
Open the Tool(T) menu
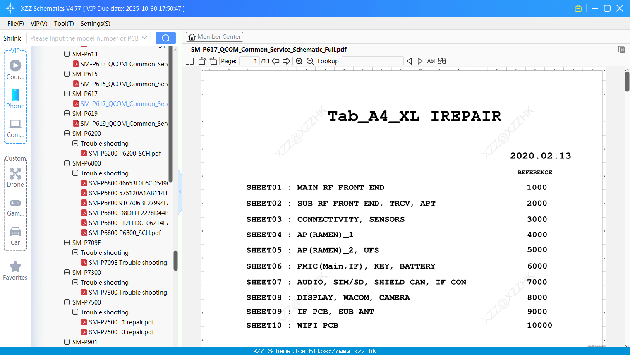[64, 24]
